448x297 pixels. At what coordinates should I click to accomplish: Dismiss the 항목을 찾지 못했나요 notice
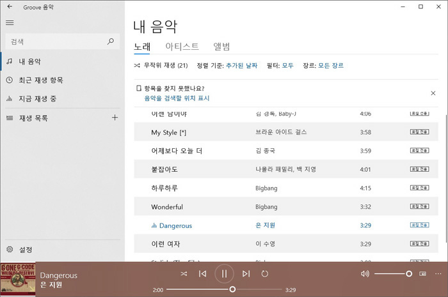click(433, 93)
